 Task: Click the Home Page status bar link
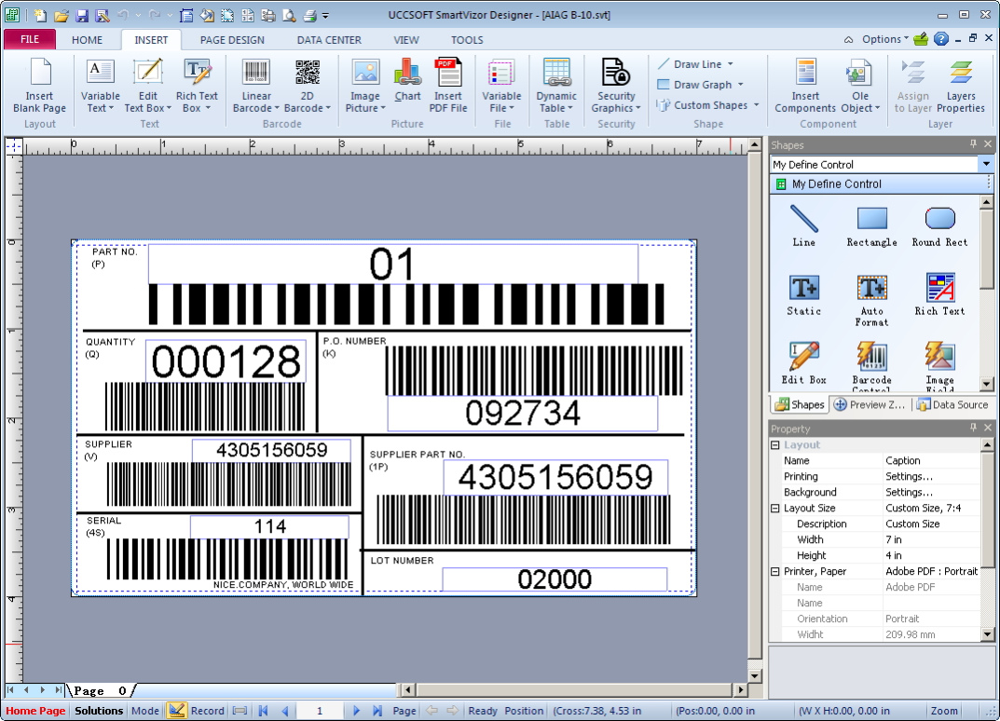[x=35, y=711]
